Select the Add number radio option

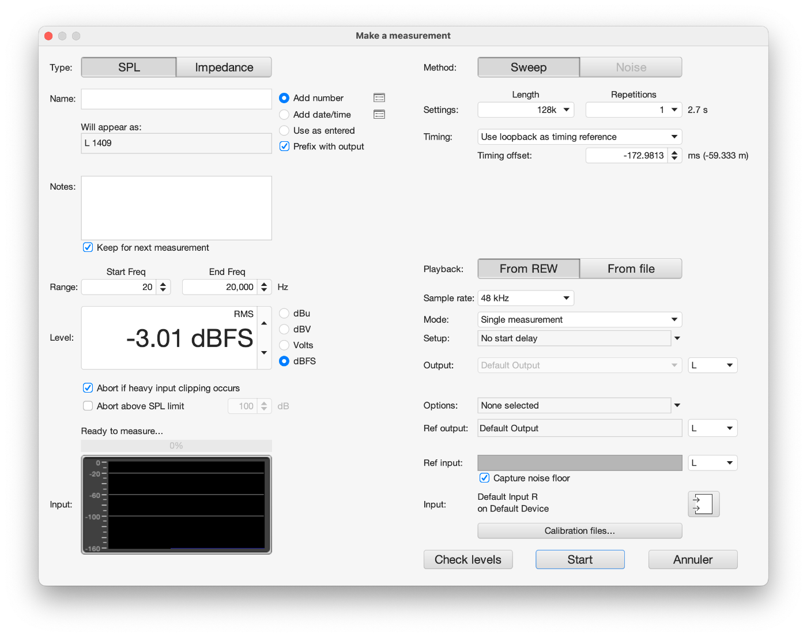click(x=284, y=98)
